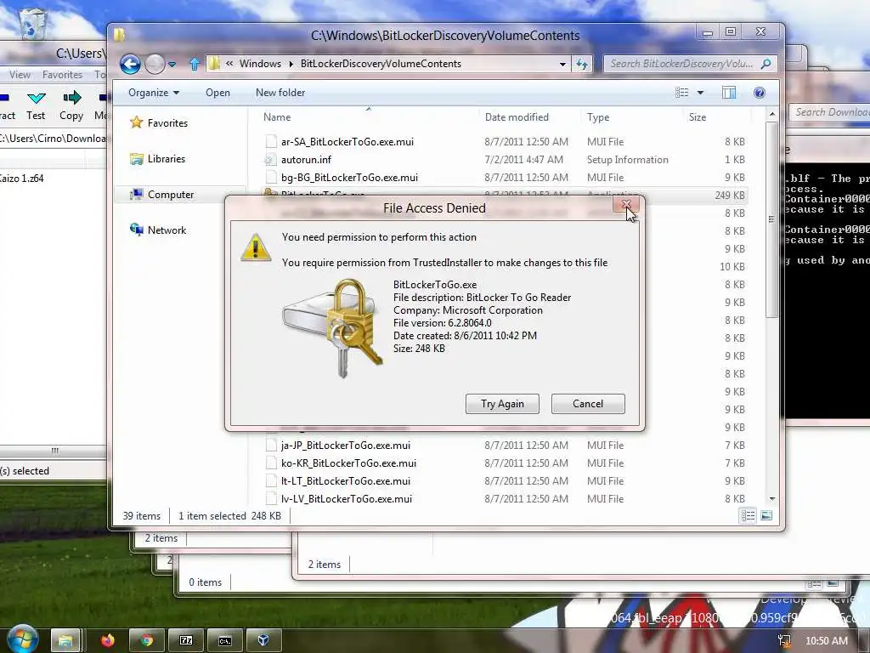Switch to large thumbnails via status bar icon
Image resolution: width=870 pixels, height=653 pixels.
766,516
